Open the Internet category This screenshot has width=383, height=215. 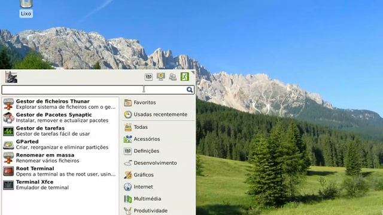click(x=158, y=187)
